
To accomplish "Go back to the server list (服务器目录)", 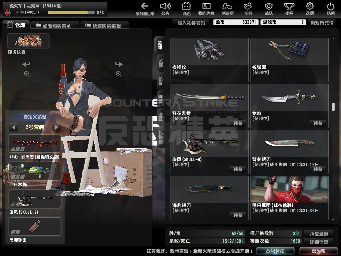I will click(x=145, y=9).
